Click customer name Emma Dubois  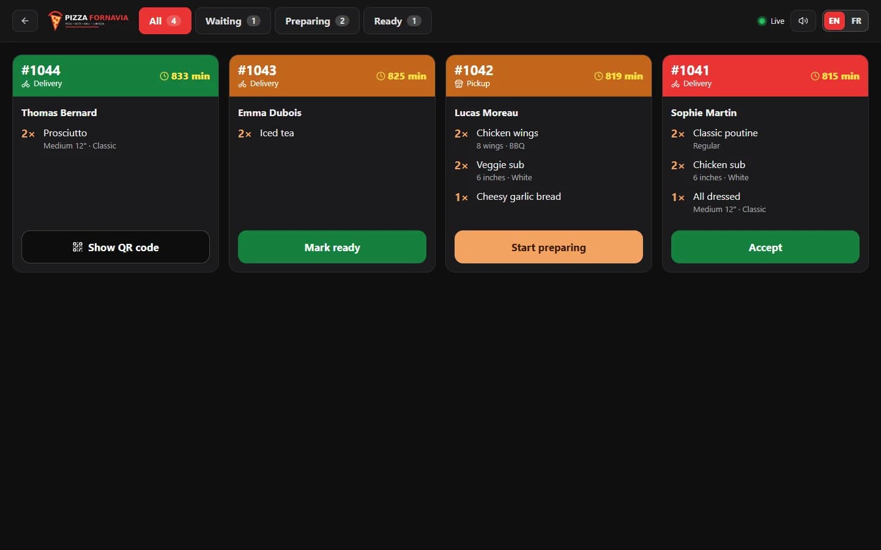tap(270, 112)
